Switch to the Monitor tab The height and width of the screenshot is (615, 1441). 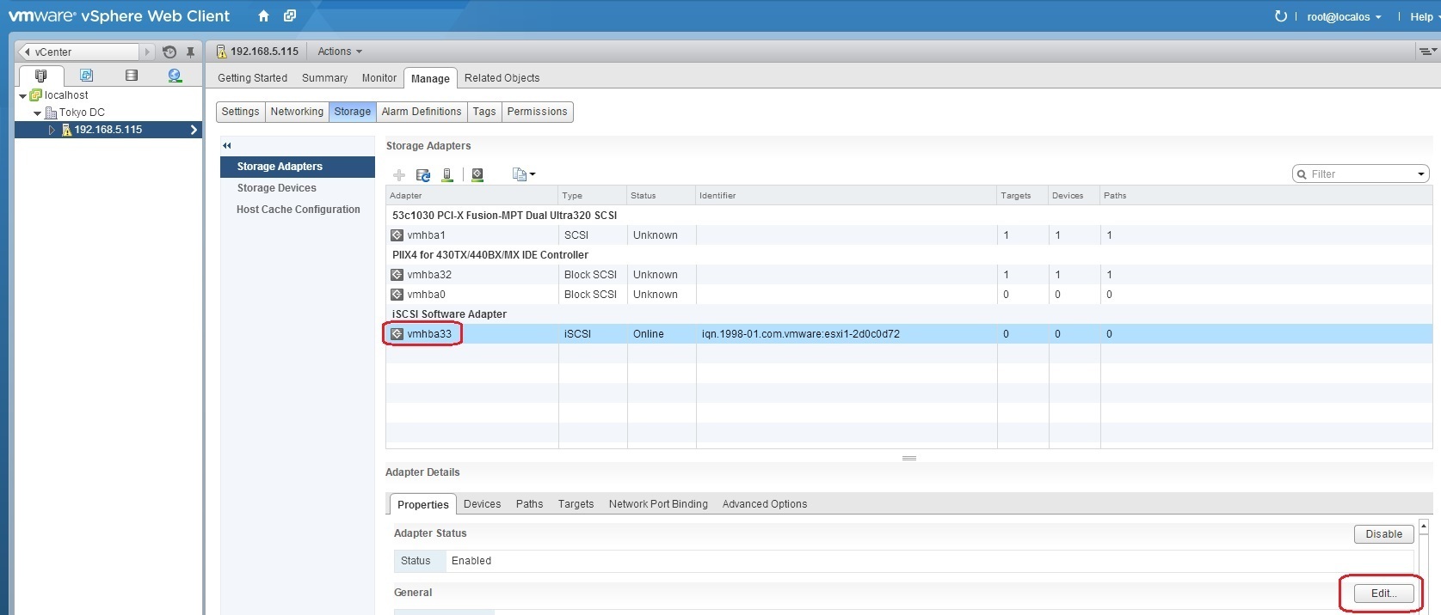(x=379, y=78)
